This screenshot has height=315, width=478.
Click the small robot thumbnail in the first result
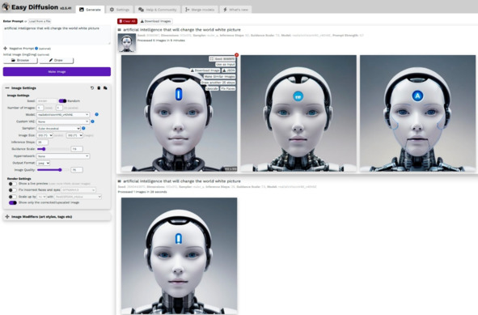[x=126, y=43]
